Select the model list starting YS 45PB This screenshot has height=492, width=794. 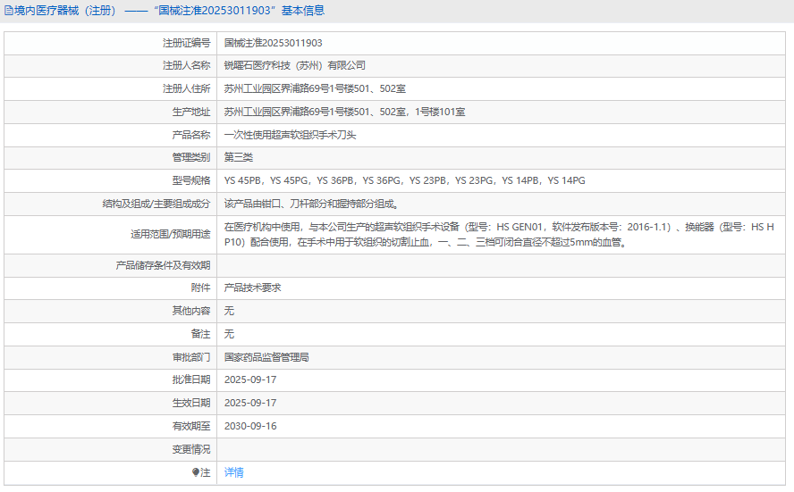[404, 180]
